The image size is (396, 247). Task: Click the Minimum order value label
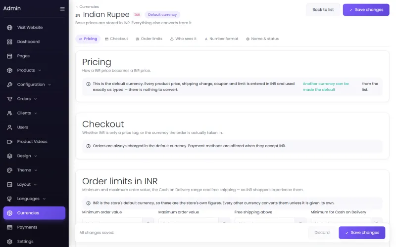(x=102, y=212)
